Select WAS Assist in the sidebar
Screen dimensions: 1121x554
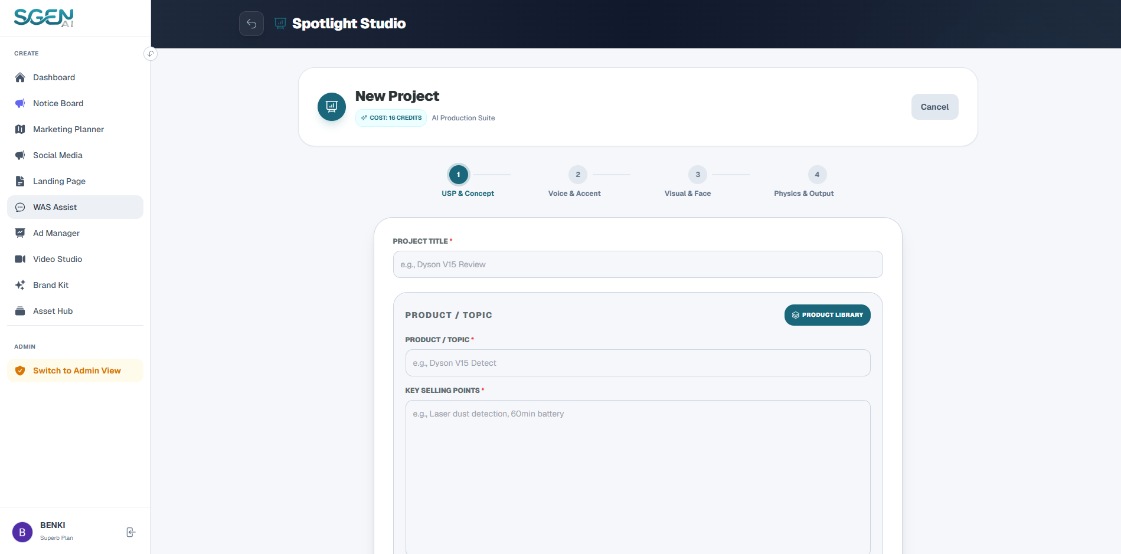pyautogui.click(x=75, y=207)
